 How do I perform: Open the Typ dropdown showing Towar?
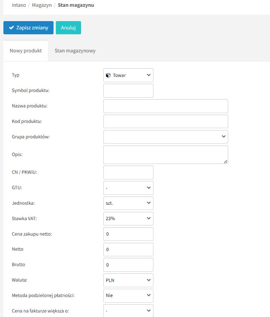click(x=128, y=75)
